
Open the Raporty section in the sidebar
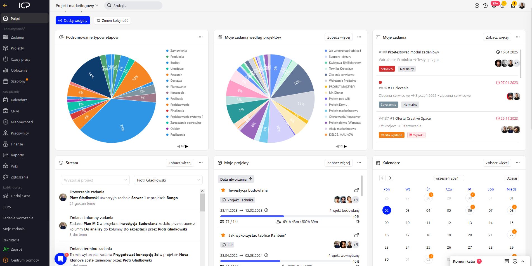coord(17,155)
